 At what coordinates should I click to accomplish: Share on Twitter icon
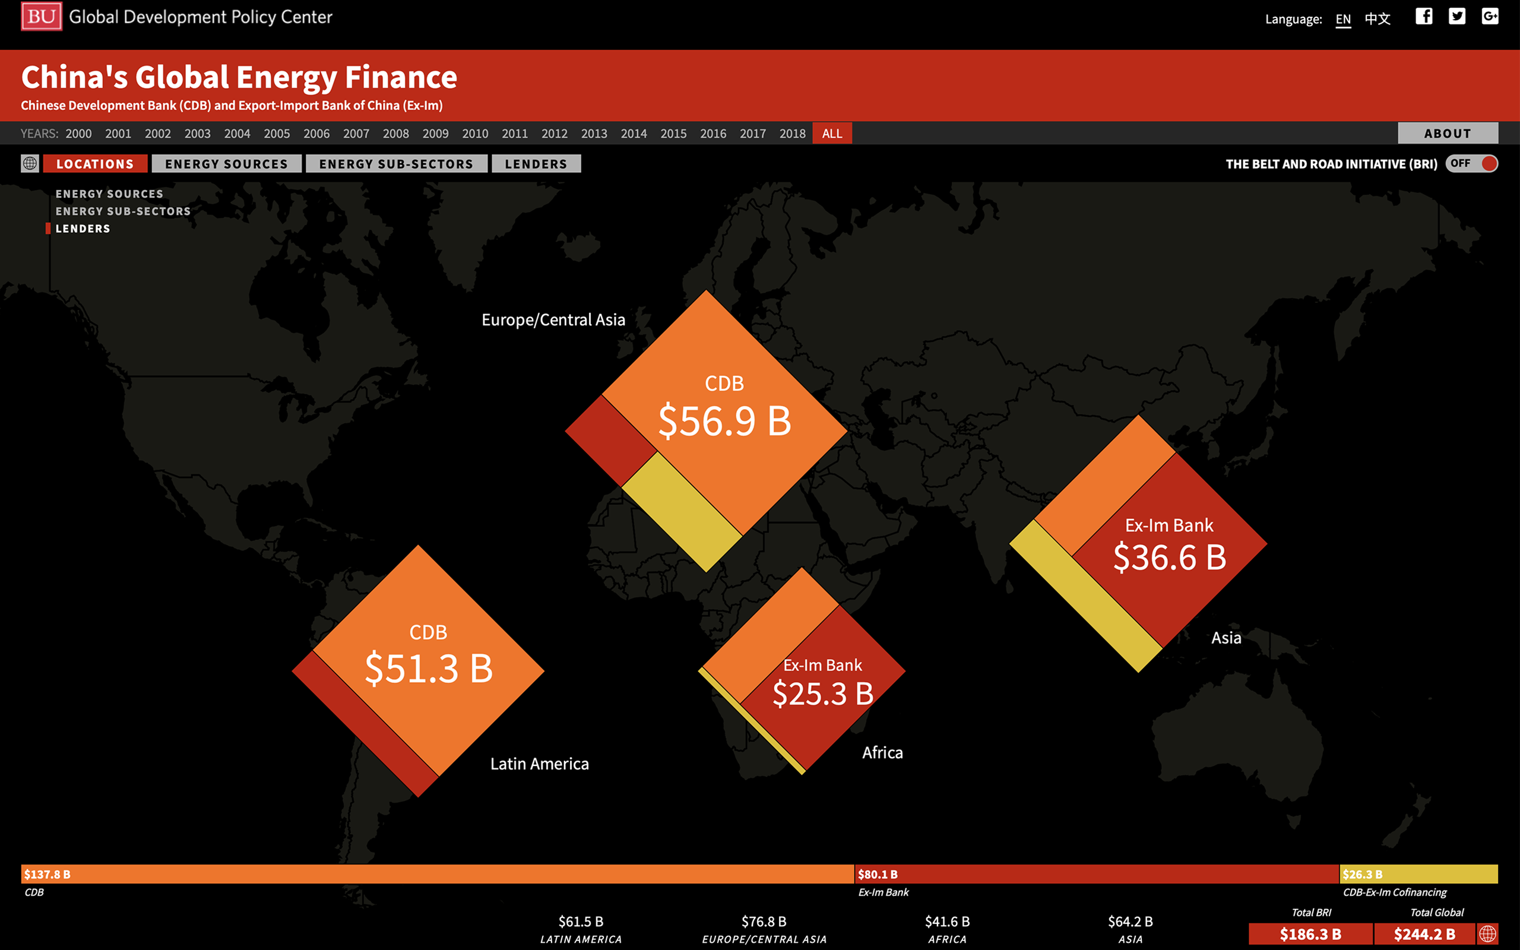(x=1457, y=17)
